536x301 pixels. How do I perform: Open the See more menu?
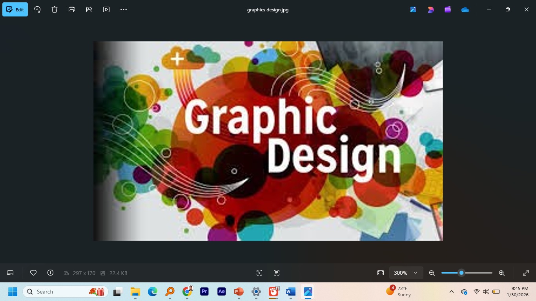click(123, 9)
